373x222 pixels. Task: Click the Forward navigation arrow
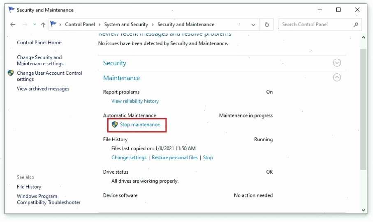[x=25, y=25]
